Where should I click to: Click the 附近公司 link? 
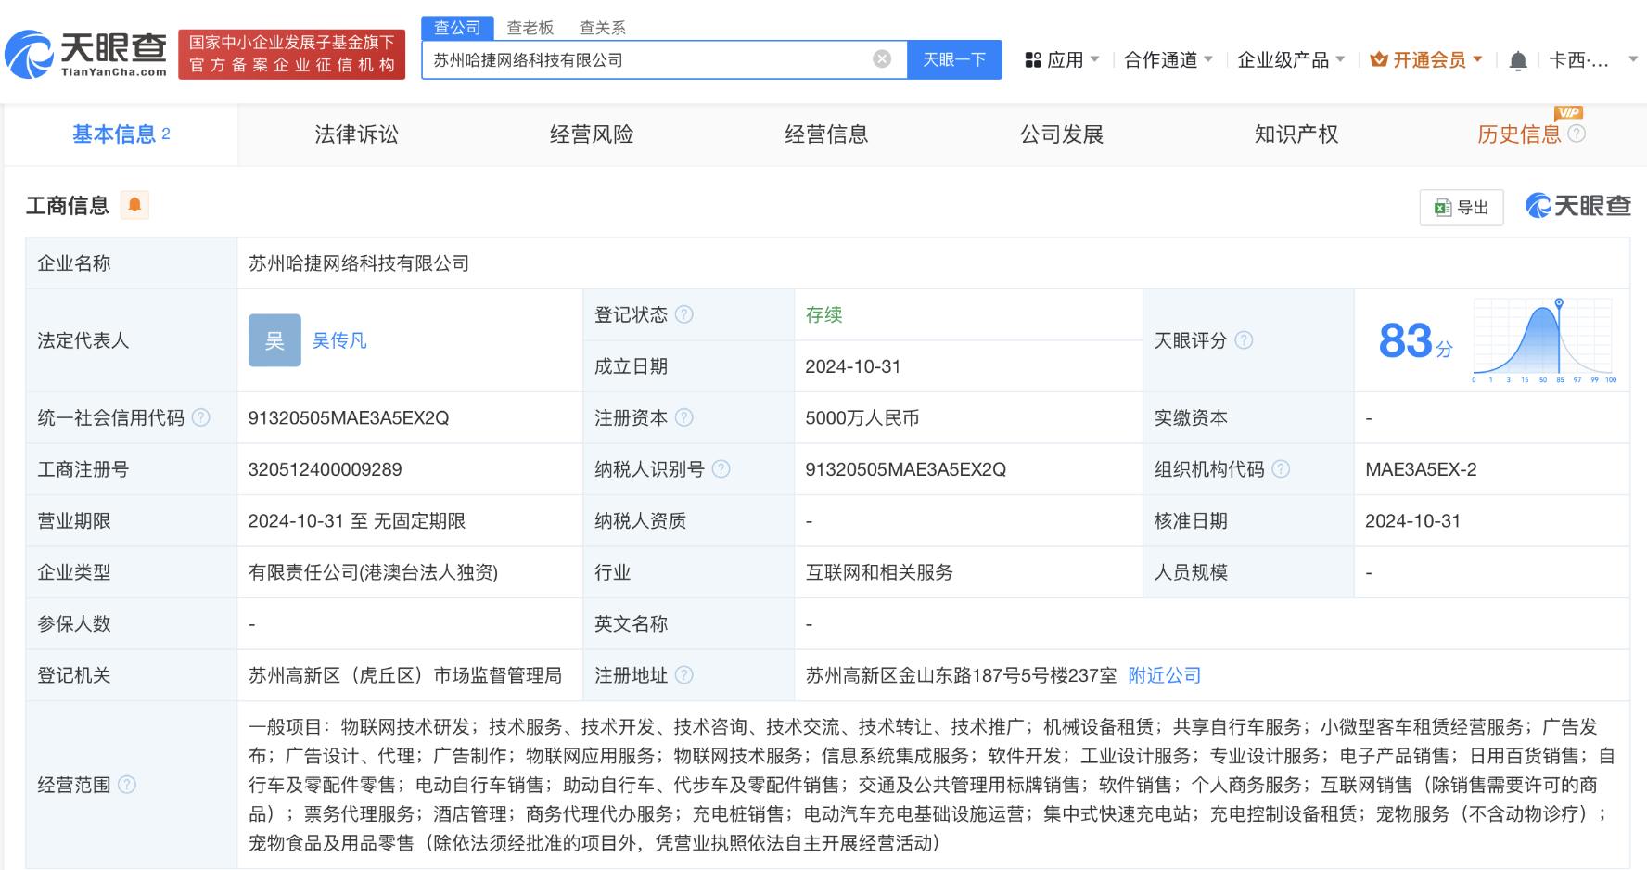pos(1164,675)
